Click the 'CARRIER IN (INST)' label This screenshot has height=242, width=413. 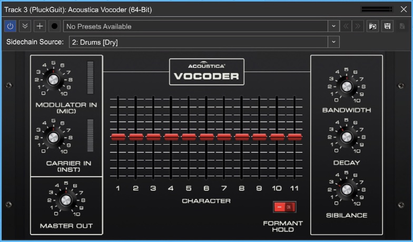coord(68,166)
